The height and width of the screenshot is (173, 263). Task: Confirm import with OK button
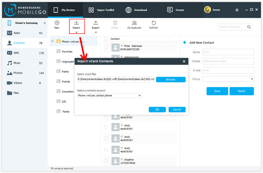click(157, 109)
